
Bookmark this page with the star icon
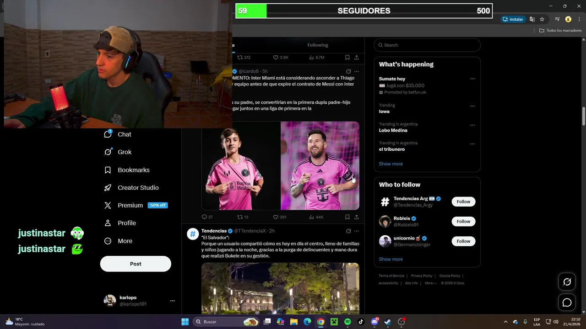542,19
